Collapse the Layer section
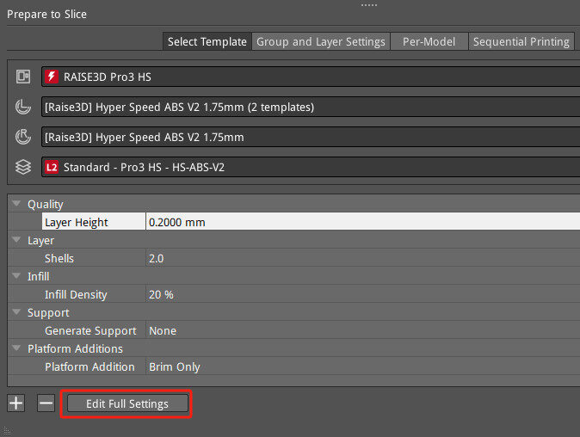Image resolution: width=580 pixels, height=437 pixels. click(16, 239)
